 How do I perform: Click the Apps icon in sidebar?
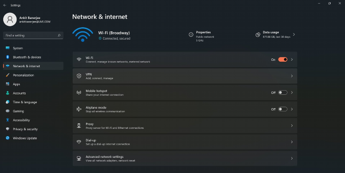[8, 84]
